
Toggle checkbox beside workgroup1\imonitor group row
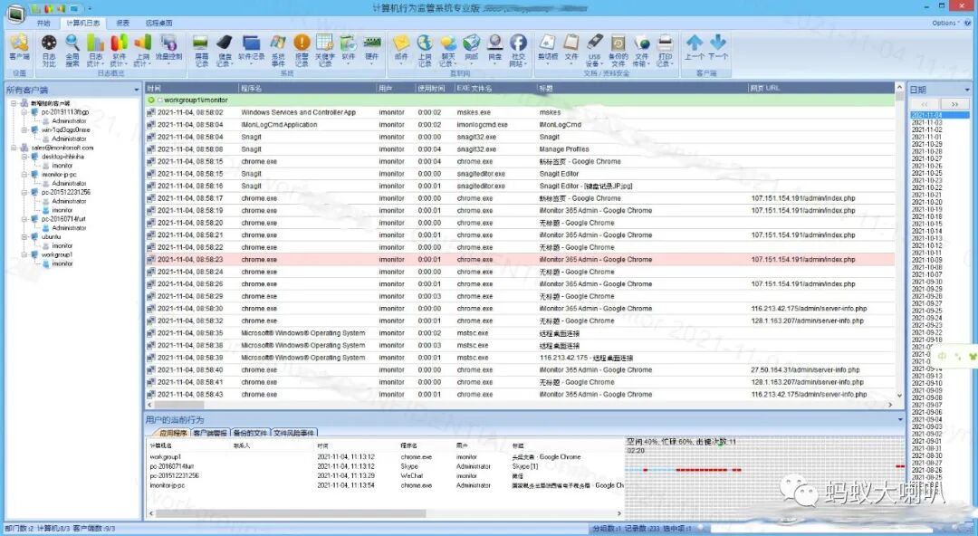click(x=159, y=100)
